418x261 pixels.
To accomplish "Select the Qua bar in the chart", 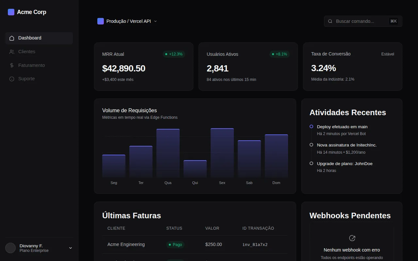I will 168,153.
